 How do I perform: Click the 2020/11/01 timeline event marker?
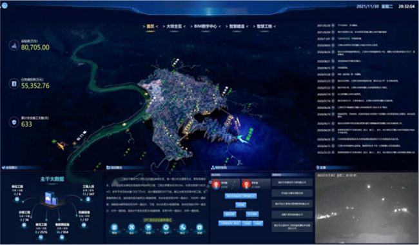[x=333, y=39]
